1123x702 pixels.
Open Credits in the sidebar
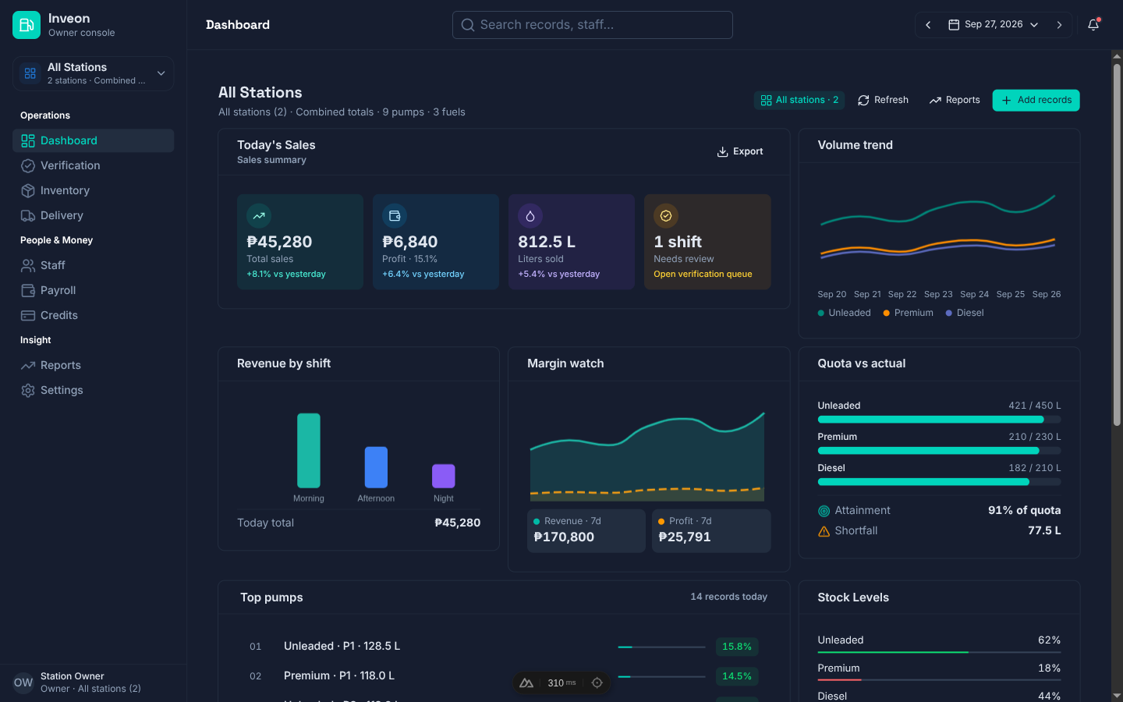tap(93, 315)
